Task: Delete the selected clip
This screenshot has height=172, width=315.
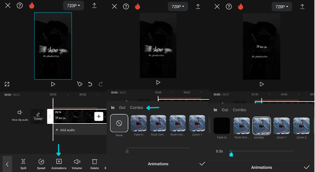Action: (x=94, y=163)
